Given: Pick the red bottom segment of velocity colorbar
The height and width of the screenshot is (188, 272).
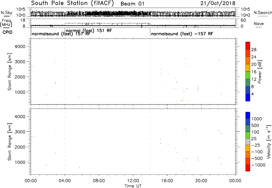Looking at the screenshot, I should pos(248,168).
